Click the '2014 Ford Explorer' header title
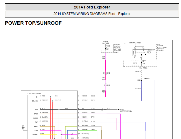181x139 pixels. pyautogui.click(x=92, y=7)
